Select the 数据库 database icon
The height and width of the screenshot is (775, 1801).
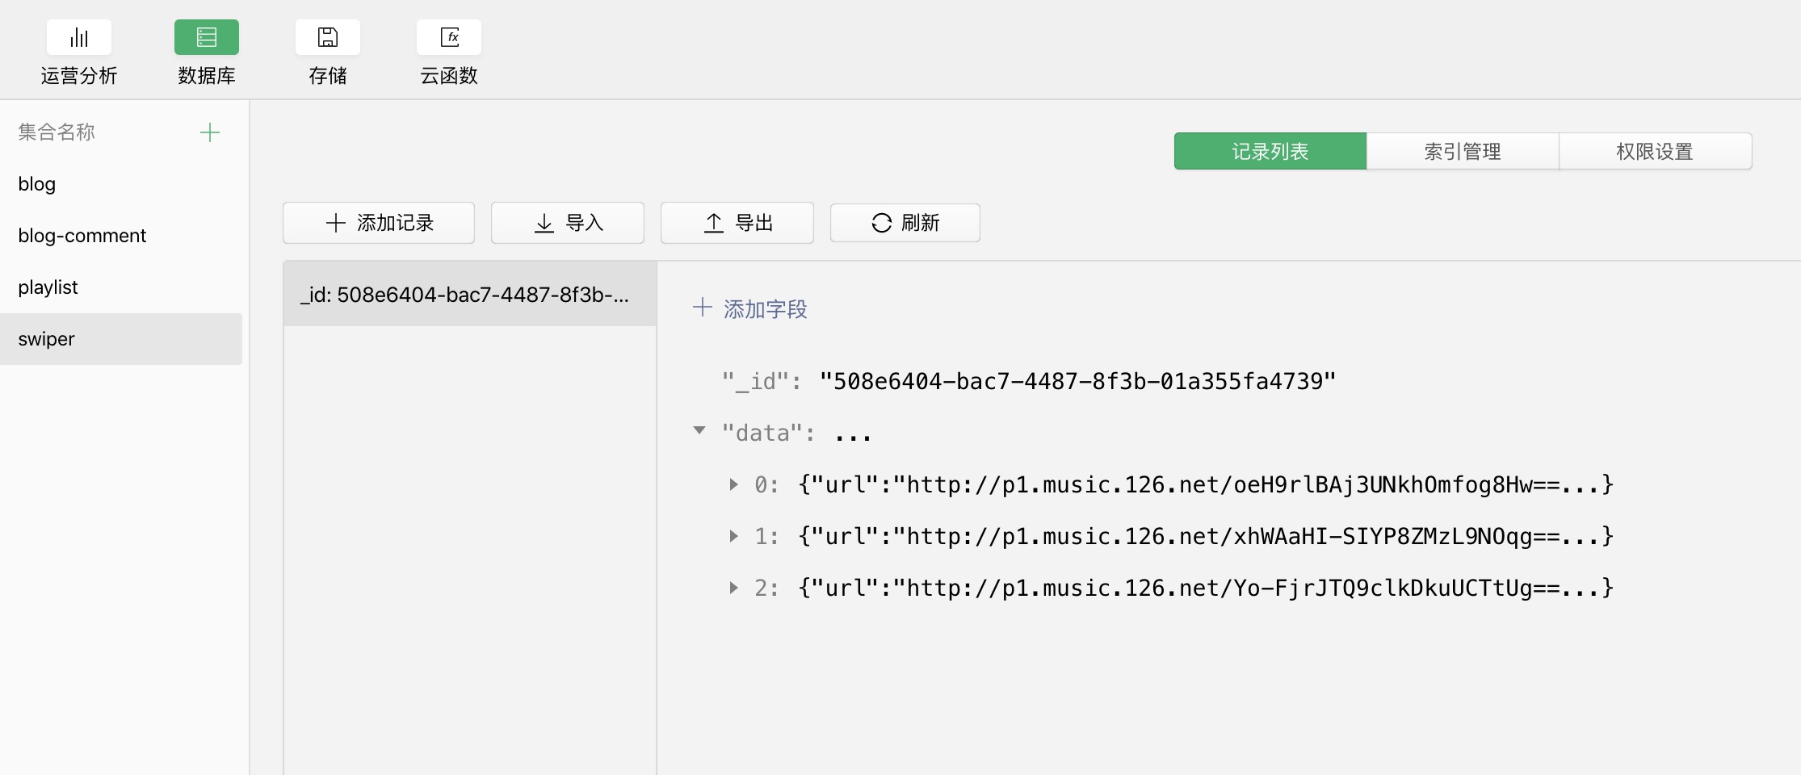207,37
